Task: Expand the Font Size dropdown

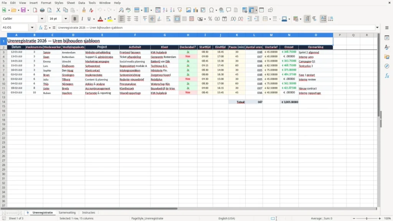Action: tap(66, 18)
